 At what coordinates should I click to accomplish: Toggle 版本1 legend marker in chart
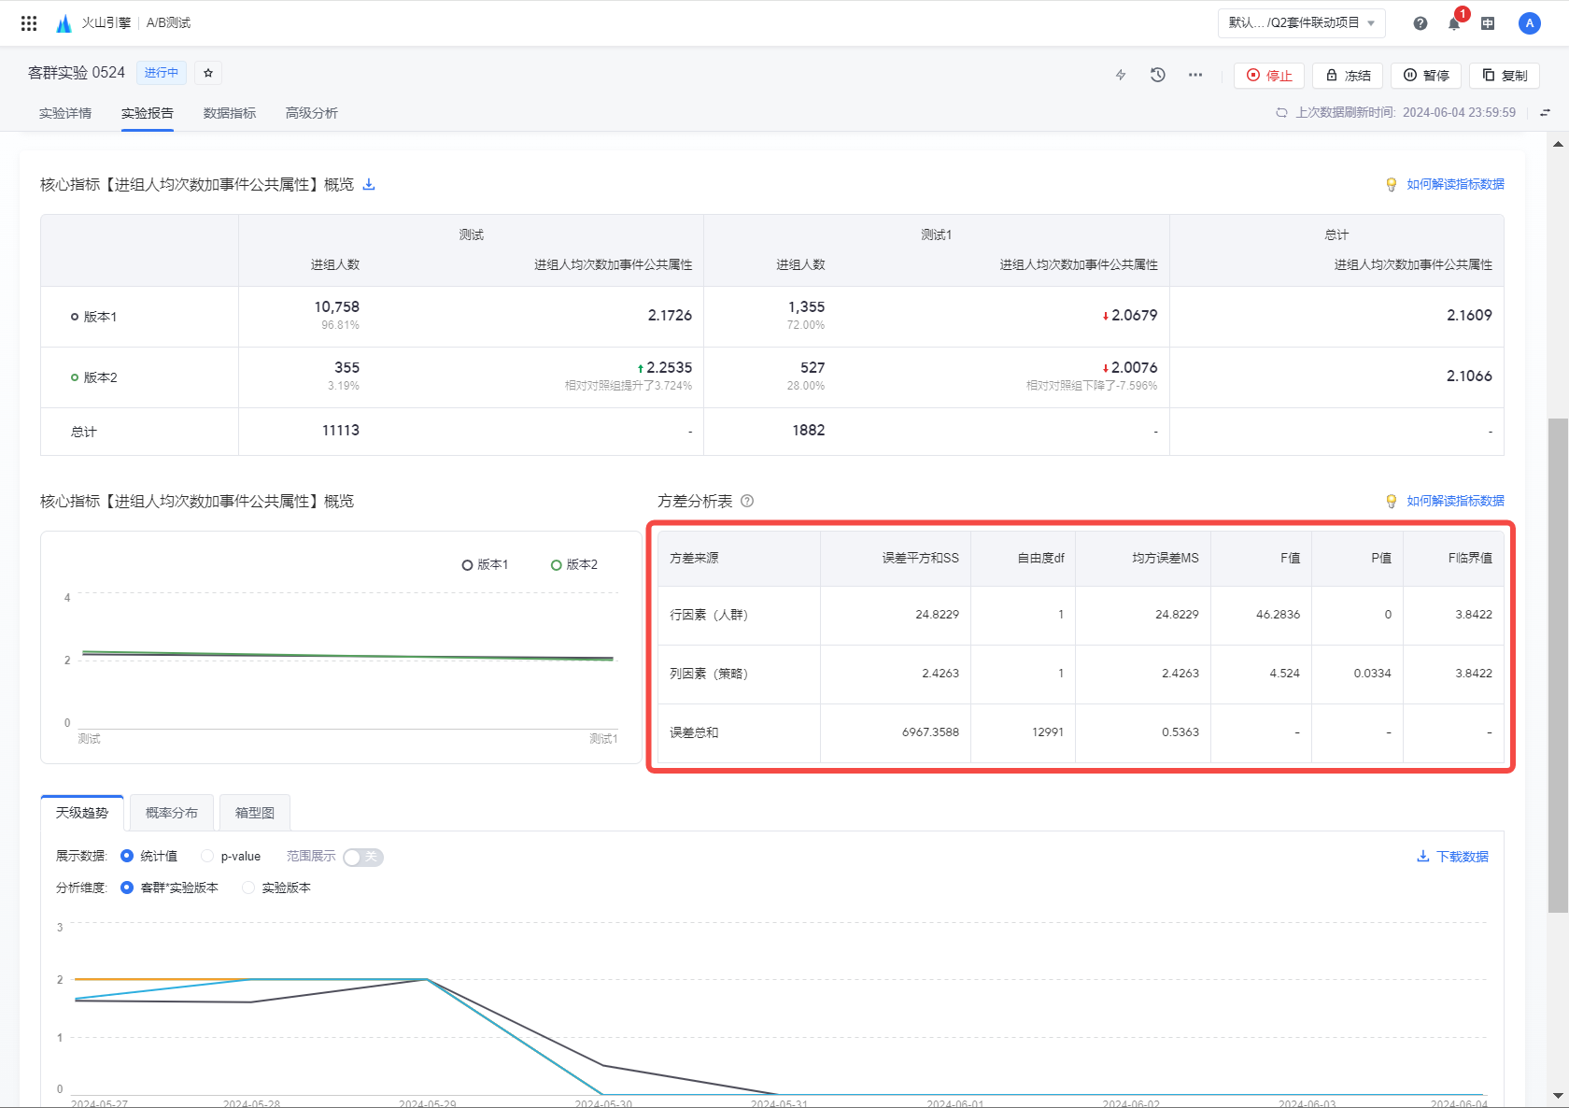(x=467, y=565)
